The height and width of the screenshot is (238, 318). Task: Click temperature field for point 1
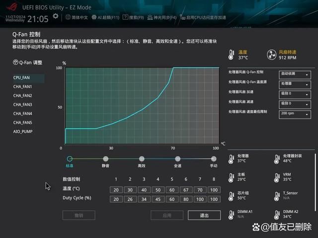pos(116,190)
